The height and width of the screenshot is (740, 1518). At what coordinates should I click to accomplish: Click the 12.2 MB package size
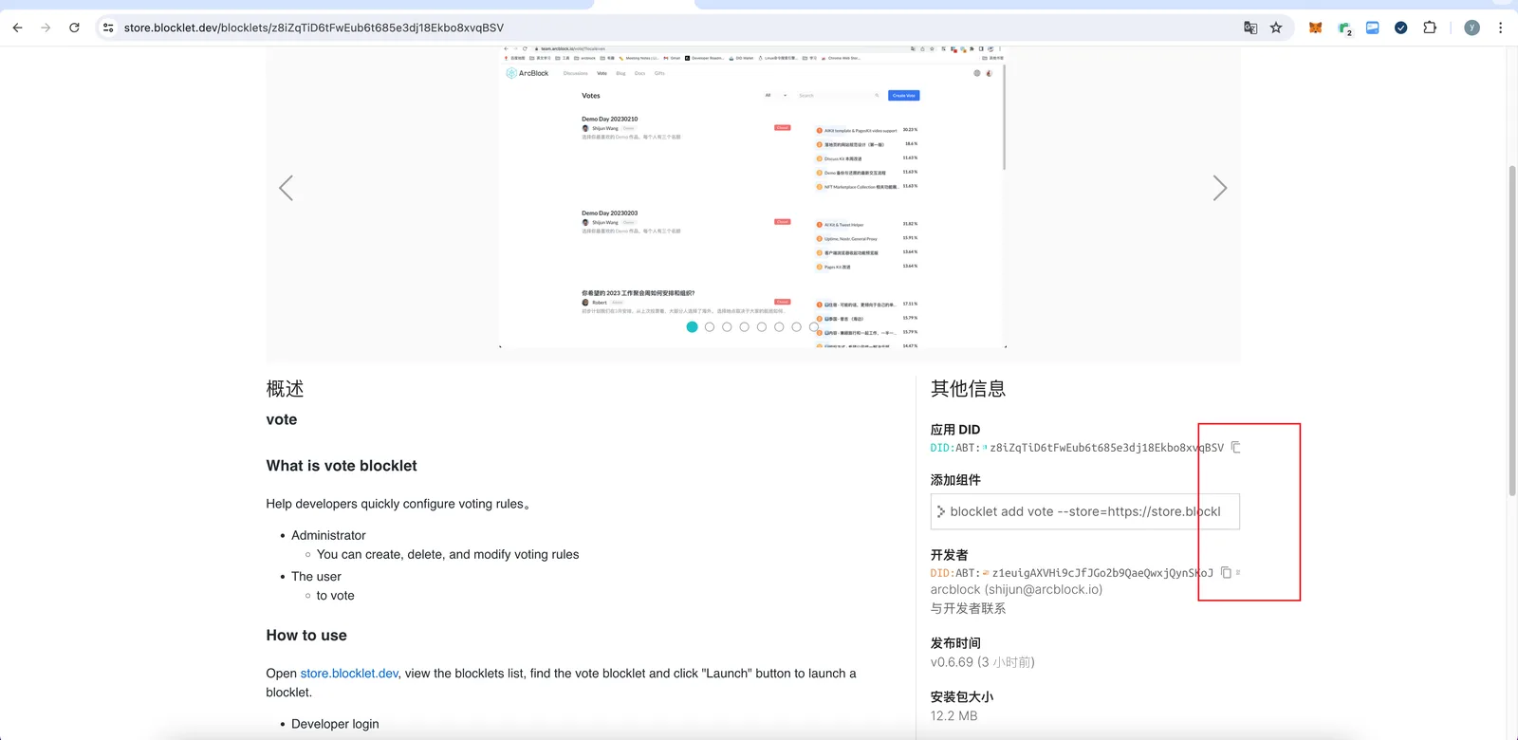953,716
